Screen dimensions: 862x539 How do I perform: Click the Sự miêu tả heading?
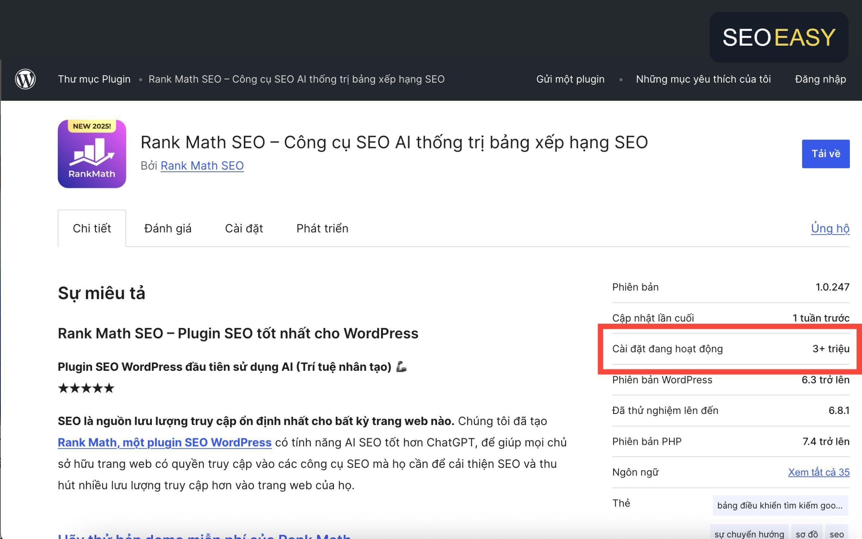coord(102,293)
